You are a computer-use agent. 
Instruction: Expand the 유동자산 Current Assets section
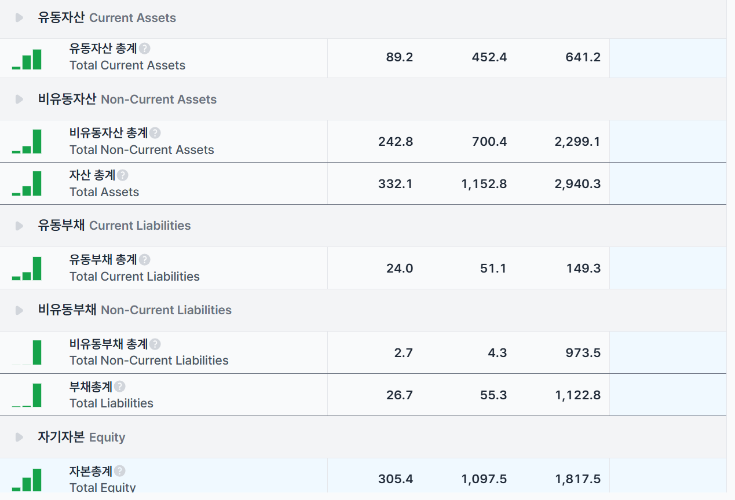click(x=19, y=18)
